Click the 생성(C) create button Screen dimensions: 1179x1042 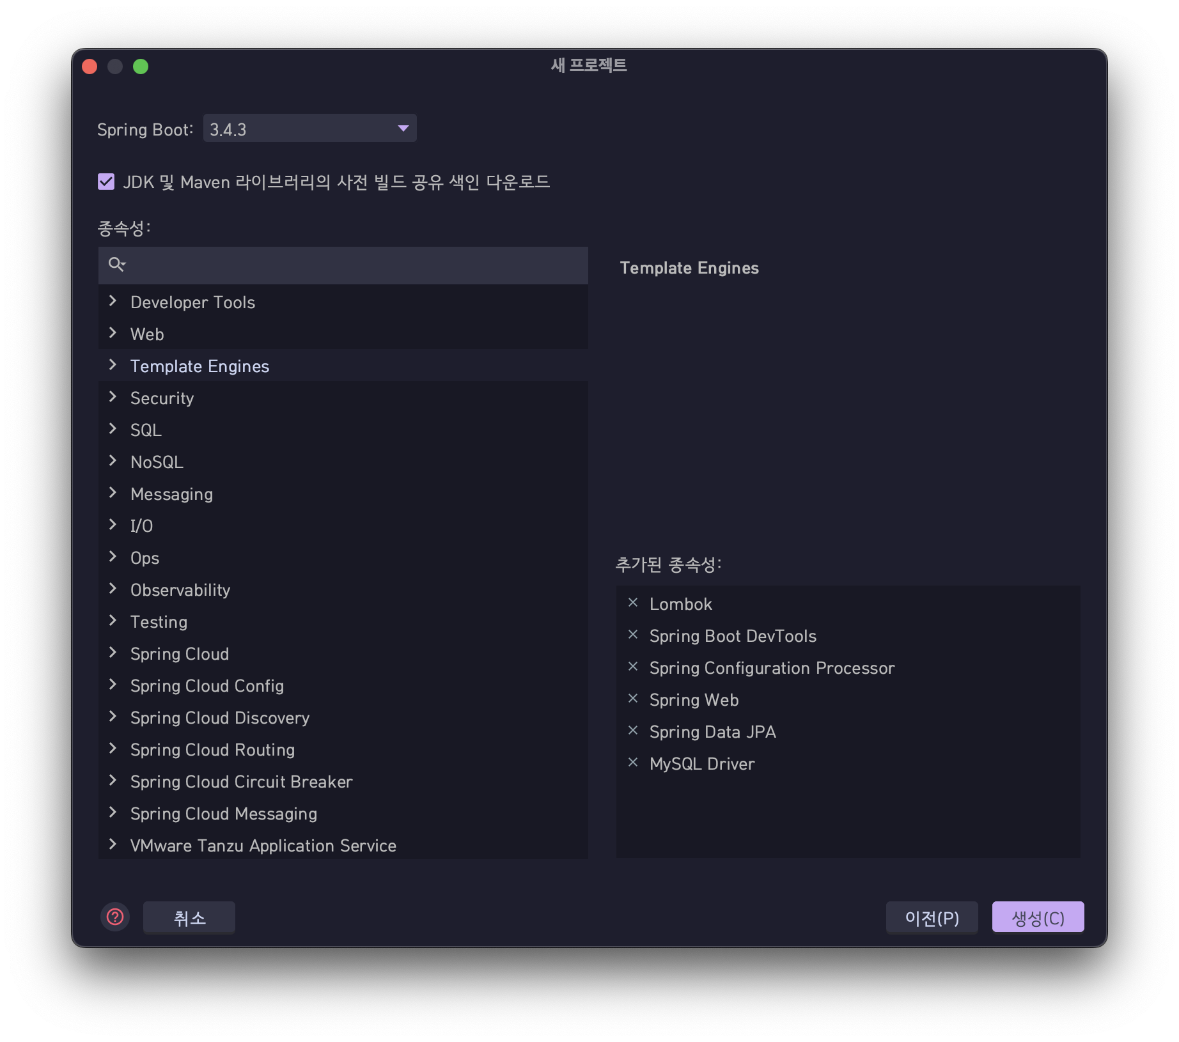click(1038, 917)
